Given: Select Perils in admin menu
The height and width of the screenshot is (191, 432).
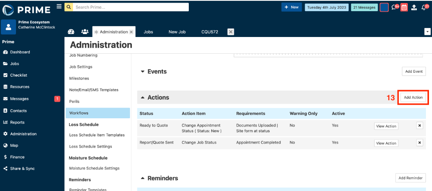Looking at the screenshot, I should [x=74, y=102].
